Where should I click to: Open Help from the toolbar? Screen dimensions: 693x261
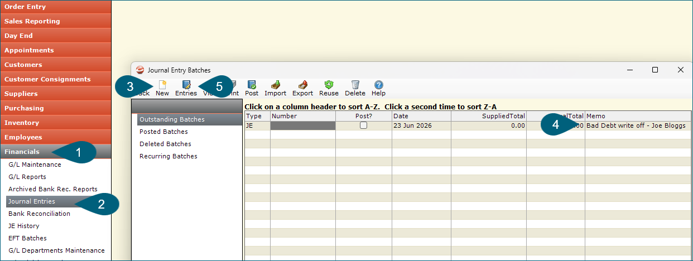pos(378,88)
